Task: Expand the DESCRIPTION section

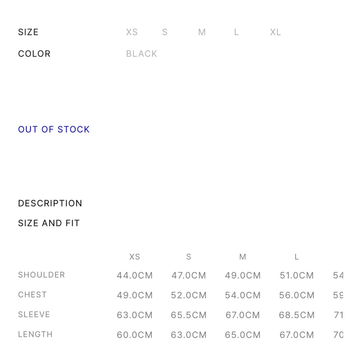Action: click(50, 204)
